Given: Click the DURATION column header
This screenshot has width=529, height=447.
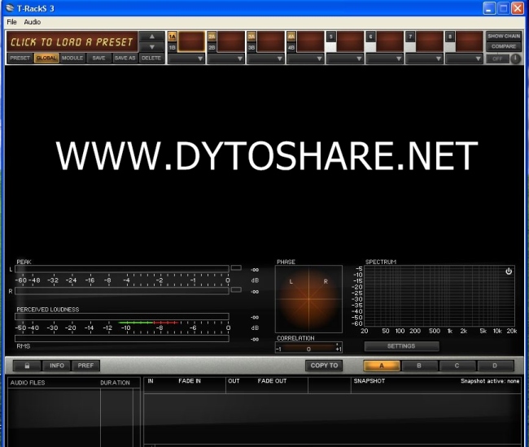Looking at the screenshot, I should 115,383.
